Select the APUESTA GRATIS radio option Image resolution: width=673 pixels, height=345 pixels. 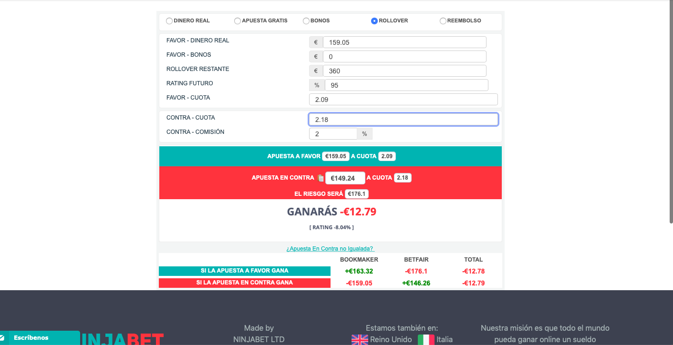238,21
